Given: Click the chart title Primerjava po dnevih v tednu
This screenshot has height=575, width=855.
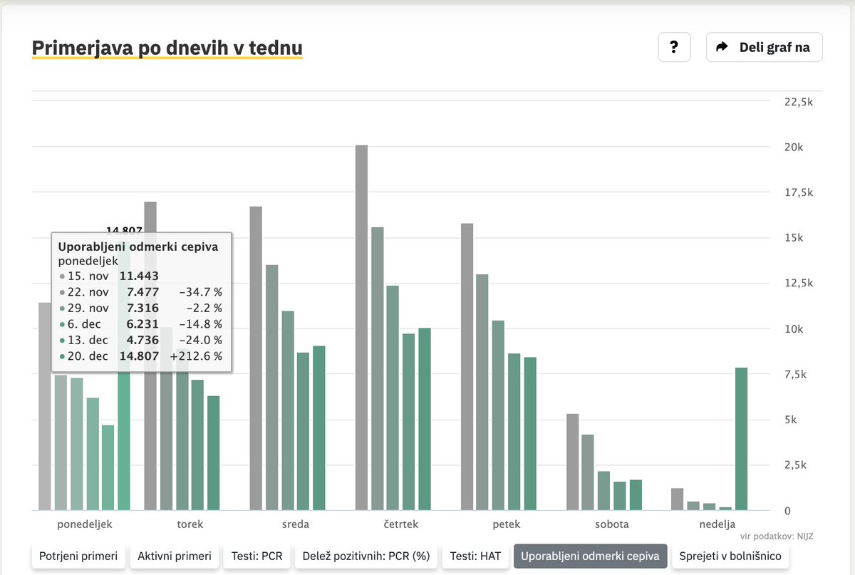Looking at the screenshot, I should (x=167, y=48).
